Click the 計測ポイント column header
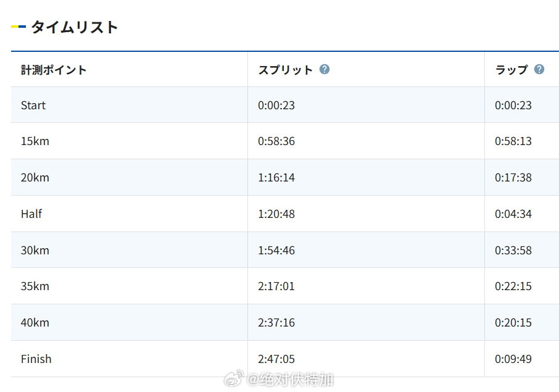This screenshot has height=392, width=559. [x=54, y=70]
